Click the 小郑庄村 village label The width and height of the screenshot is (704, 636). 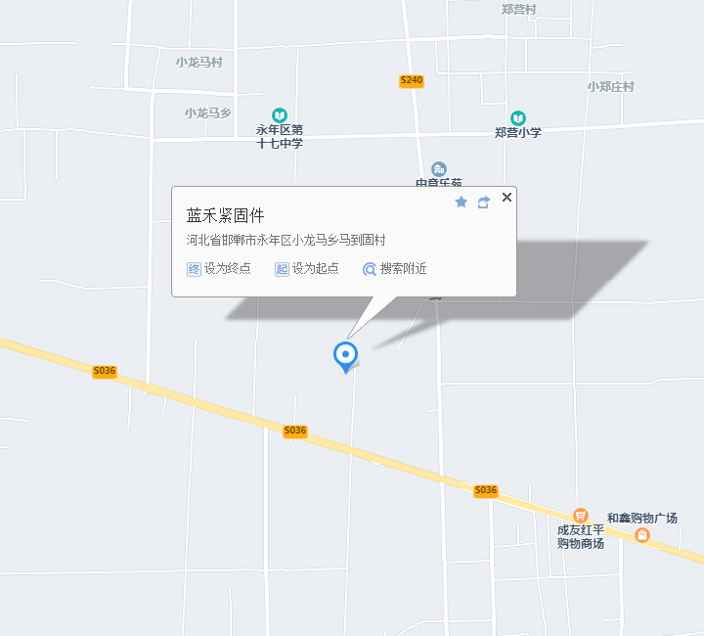coord(610,87)
